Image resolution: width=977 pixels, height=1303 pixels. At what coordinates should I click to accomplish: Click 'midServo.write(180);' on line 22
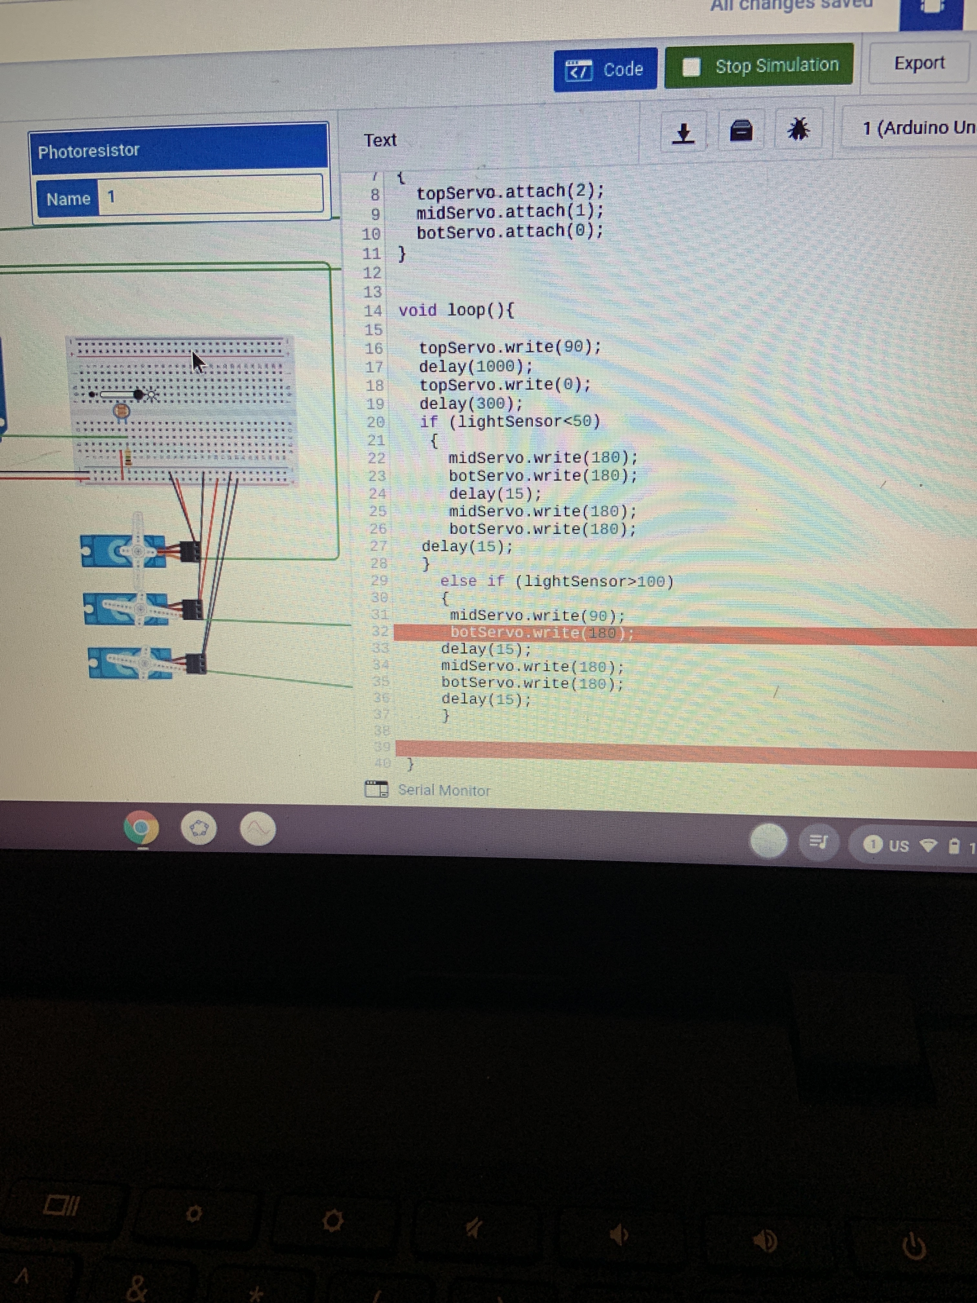[x=543, y=458]
